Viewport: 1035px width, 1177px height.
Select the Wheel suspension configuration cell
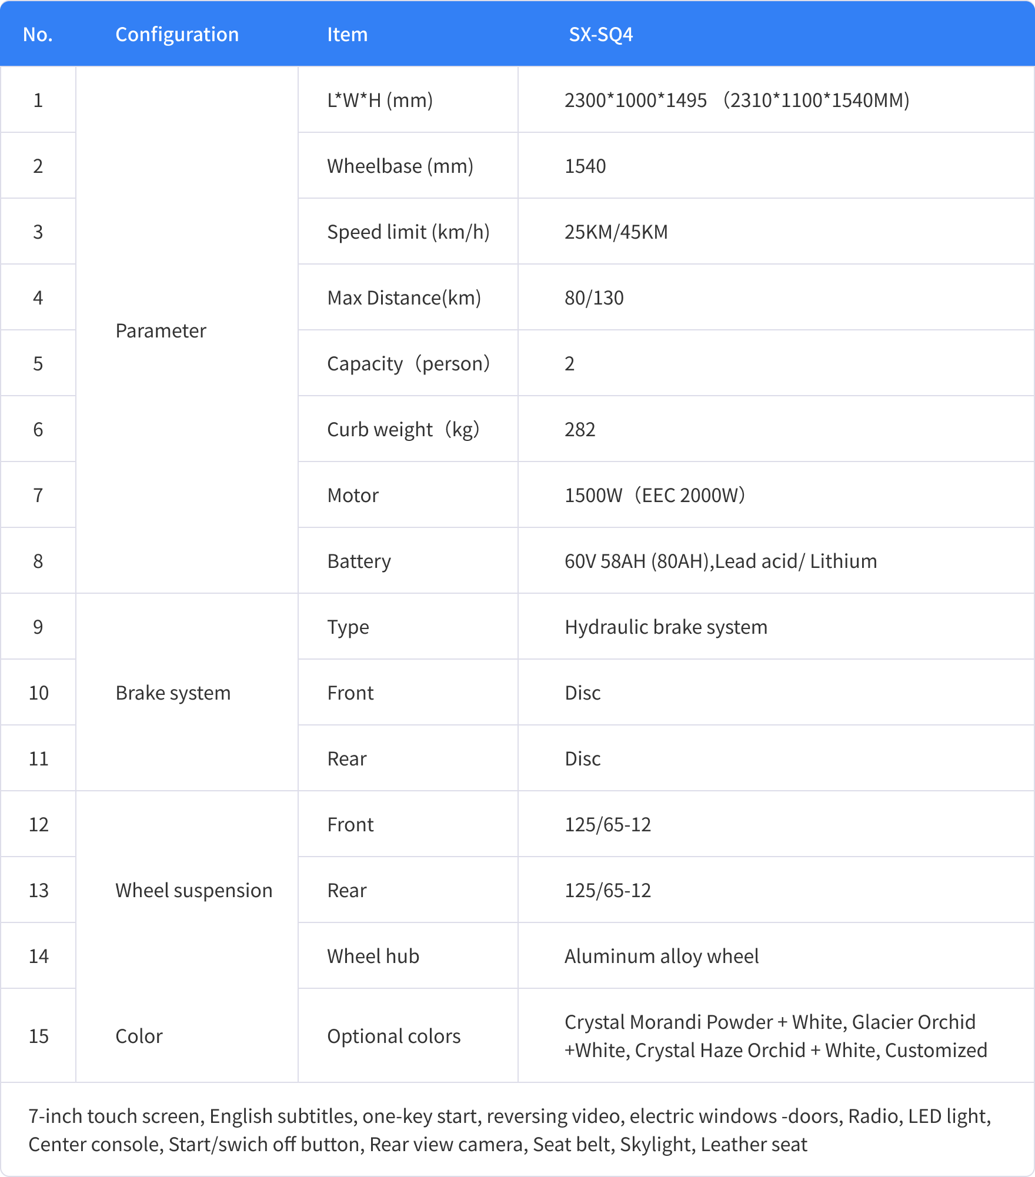click(193, 891)
